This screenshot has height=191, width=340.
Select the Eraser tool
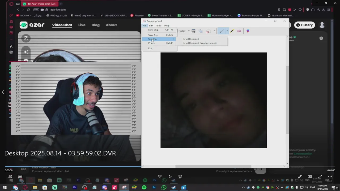pyautogui.click(x=239, y=31)
